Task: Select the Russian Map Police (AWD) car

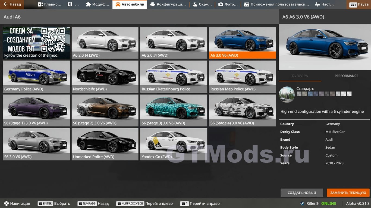Action: (x=243, y=77)
